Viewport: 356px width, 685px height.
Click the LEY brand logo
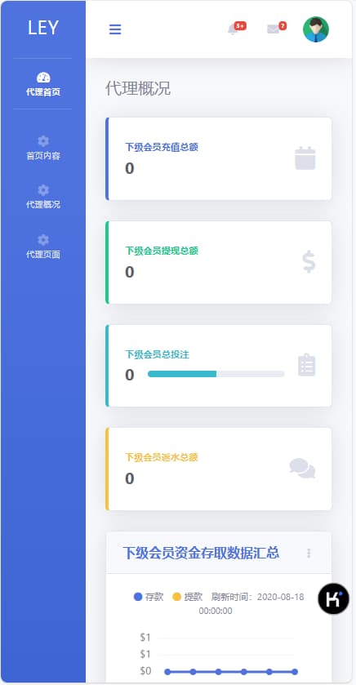click(x=42, y=29)
